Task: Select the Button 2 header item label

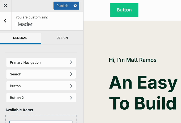Action: [17, 98]
